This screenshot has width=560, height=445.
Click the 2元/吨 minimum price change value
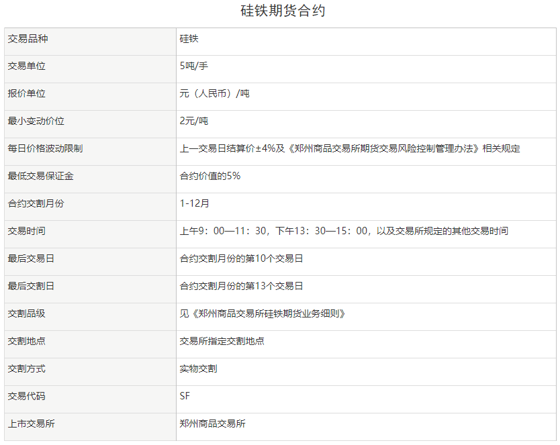194,121
